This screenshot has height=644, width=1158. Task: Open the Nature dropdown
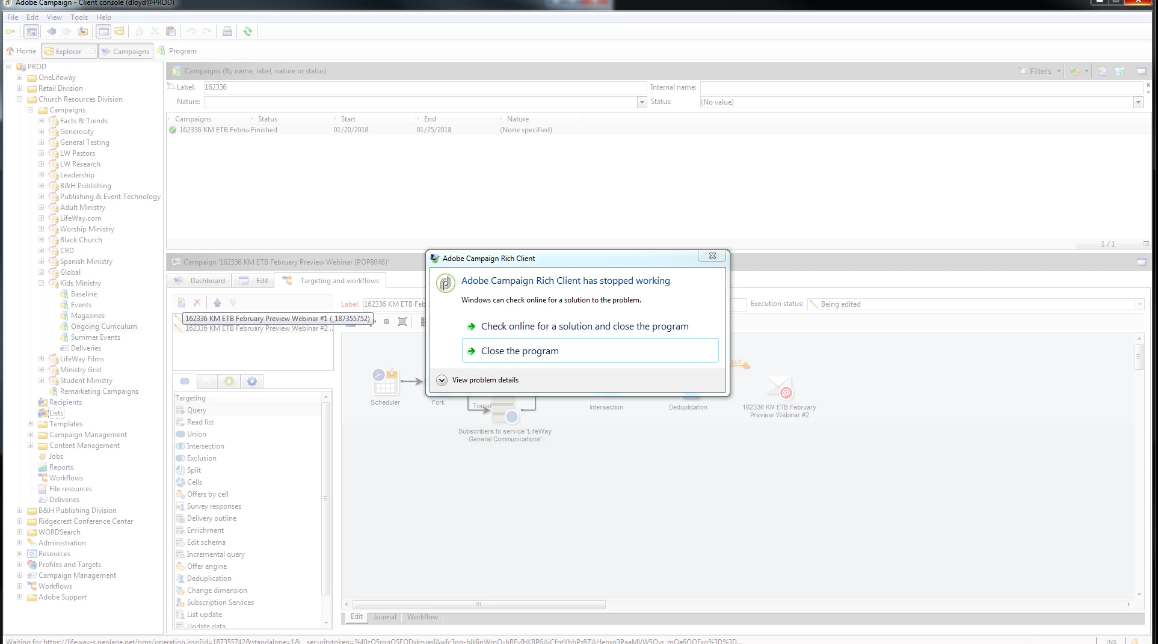tap(642, 102)
